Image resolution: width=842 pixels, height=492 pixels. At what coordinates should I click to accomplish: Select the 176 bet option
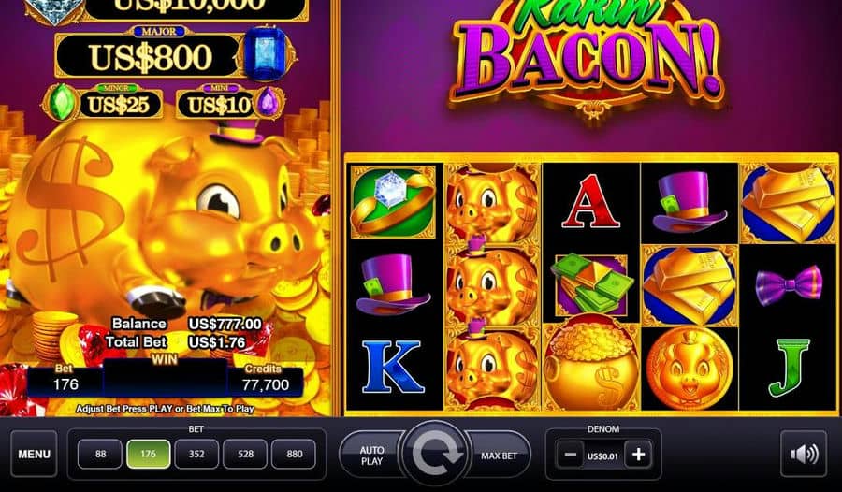(x=148, y=454)
